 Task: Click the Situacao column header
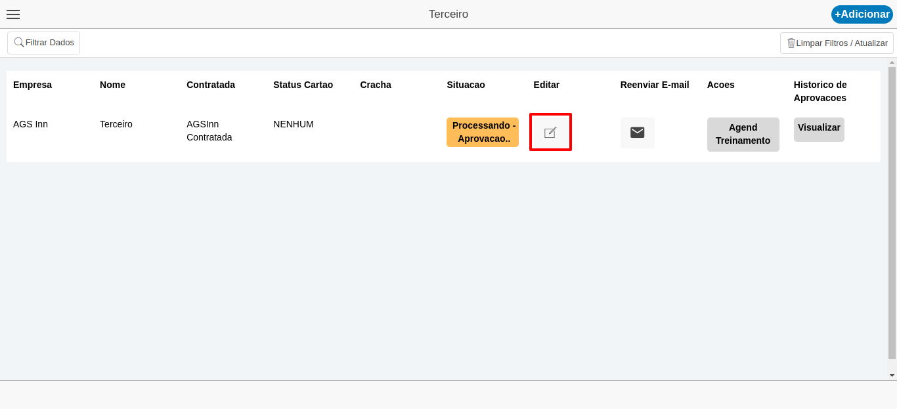point(466,85)
